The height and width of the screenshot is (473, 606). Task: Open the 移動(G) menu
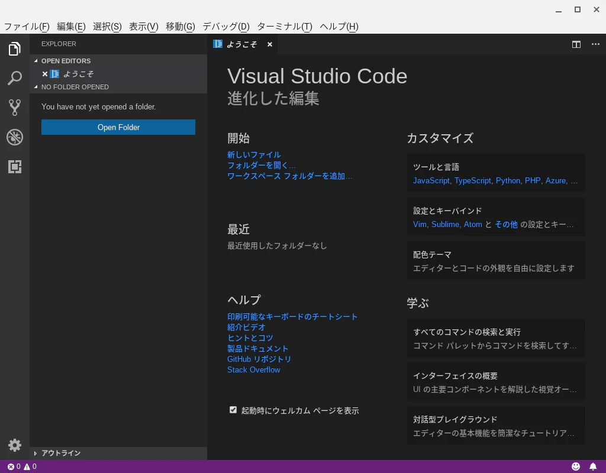pyautogui.click(x=180, y=26)
